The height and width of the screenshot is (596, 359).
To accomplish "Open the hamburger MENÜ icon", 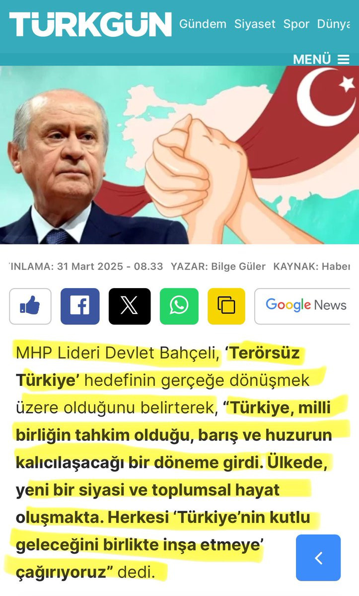I will (344, 59).
